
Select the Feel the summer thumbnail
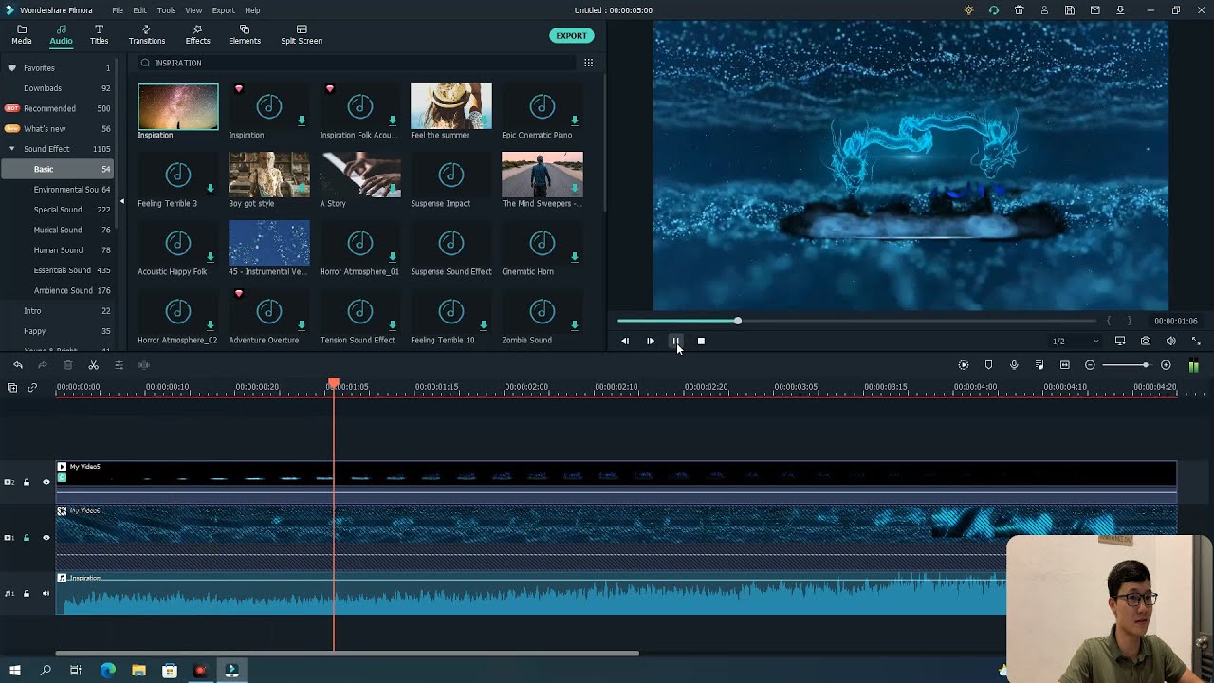point(451,106)
